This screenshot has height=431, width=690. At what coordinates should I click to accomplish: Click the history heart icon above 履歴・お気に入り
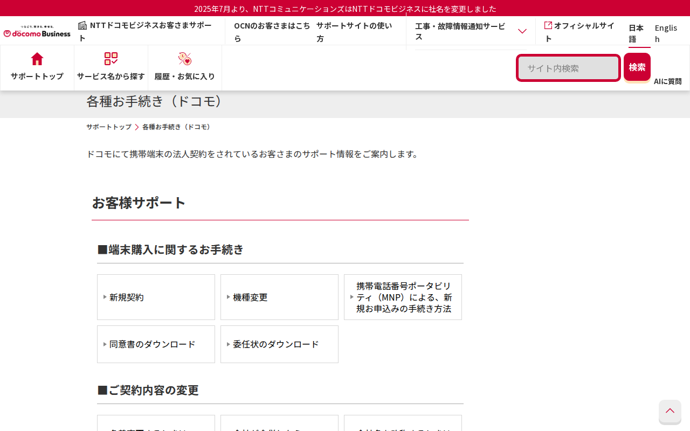(x=185, y=59)
